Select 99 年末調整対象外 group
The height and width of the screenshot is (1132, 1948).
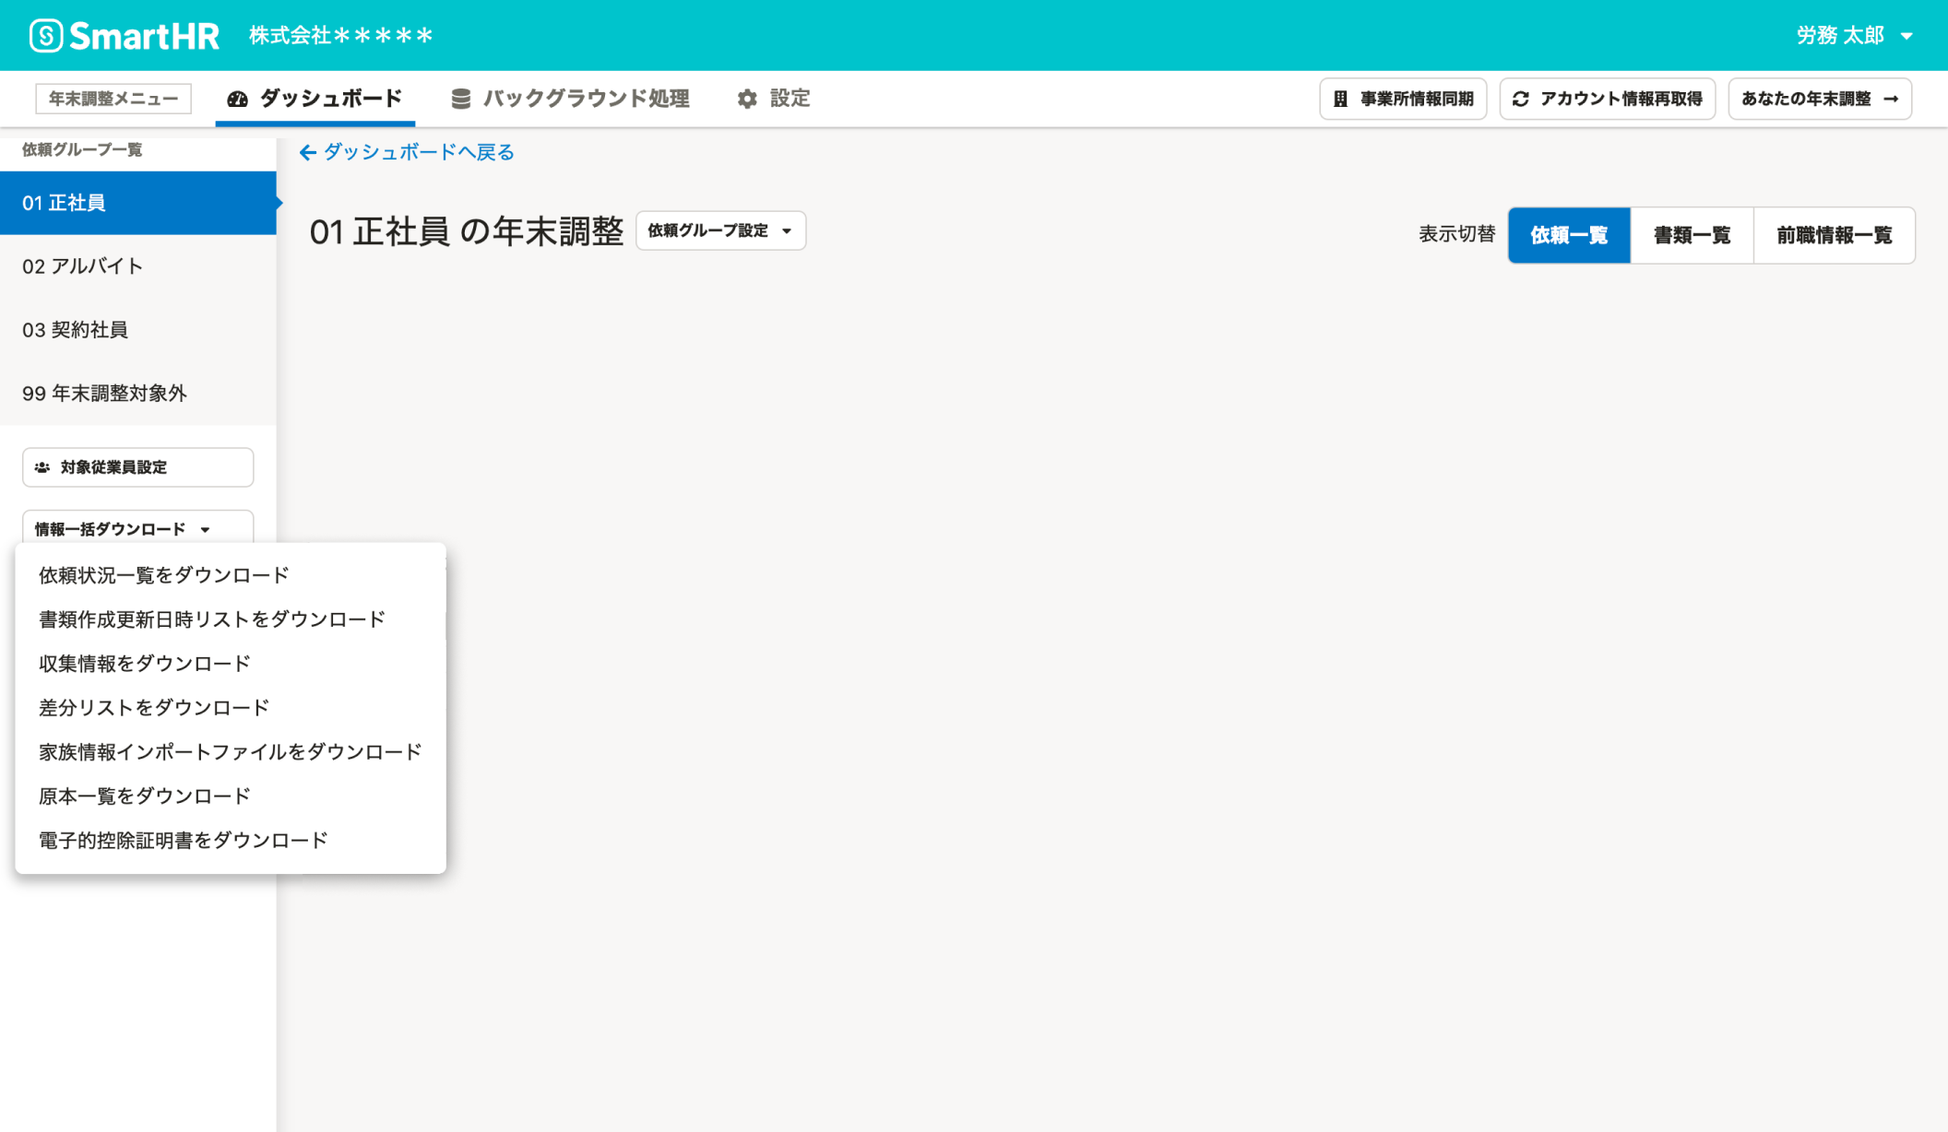coord(138,394)
